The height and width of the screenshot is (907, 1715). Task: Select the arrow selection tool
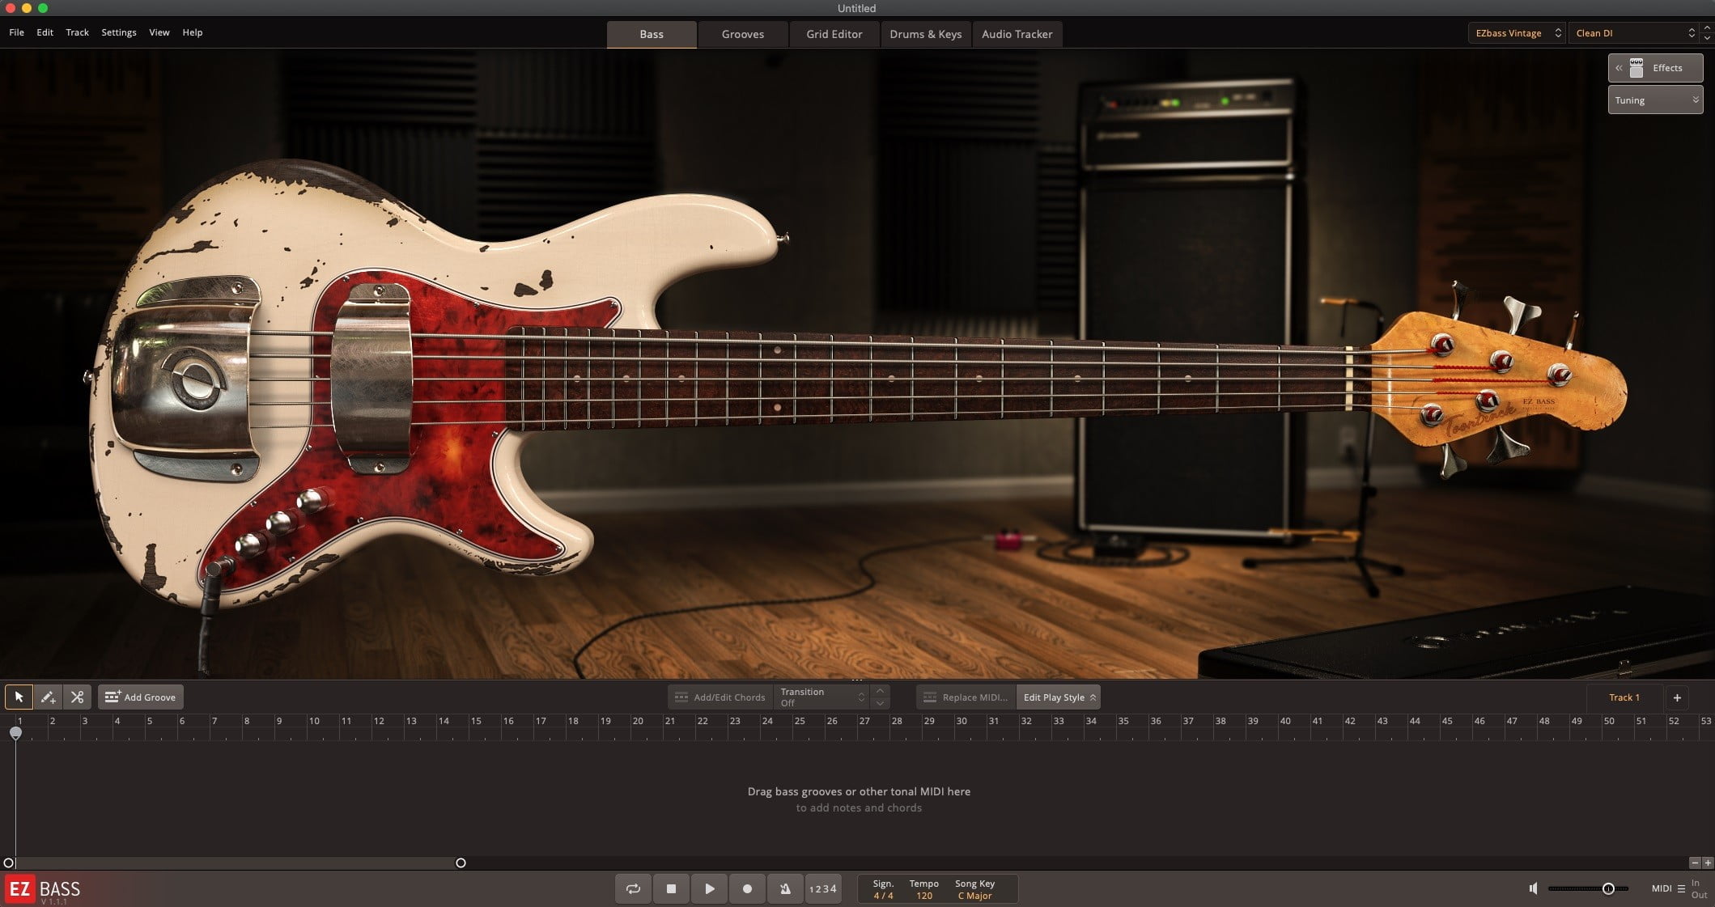tap(19, 697)
